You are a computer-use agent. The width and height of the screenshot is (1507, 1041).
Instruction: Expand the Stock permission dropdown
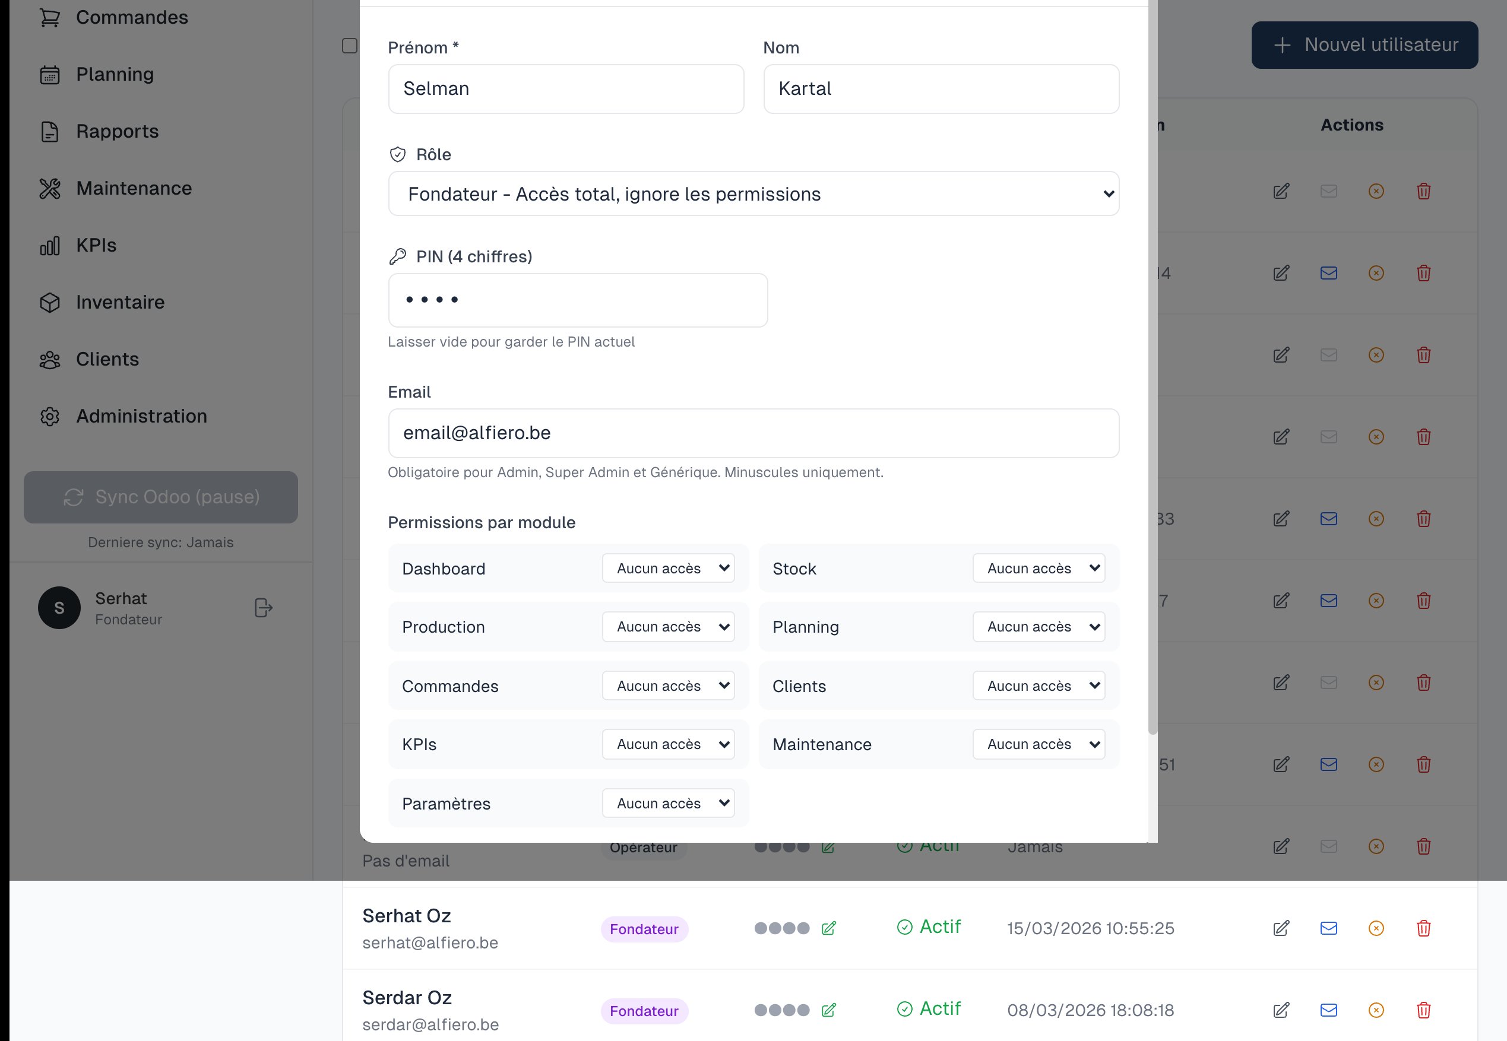[x=1038, y=568]
